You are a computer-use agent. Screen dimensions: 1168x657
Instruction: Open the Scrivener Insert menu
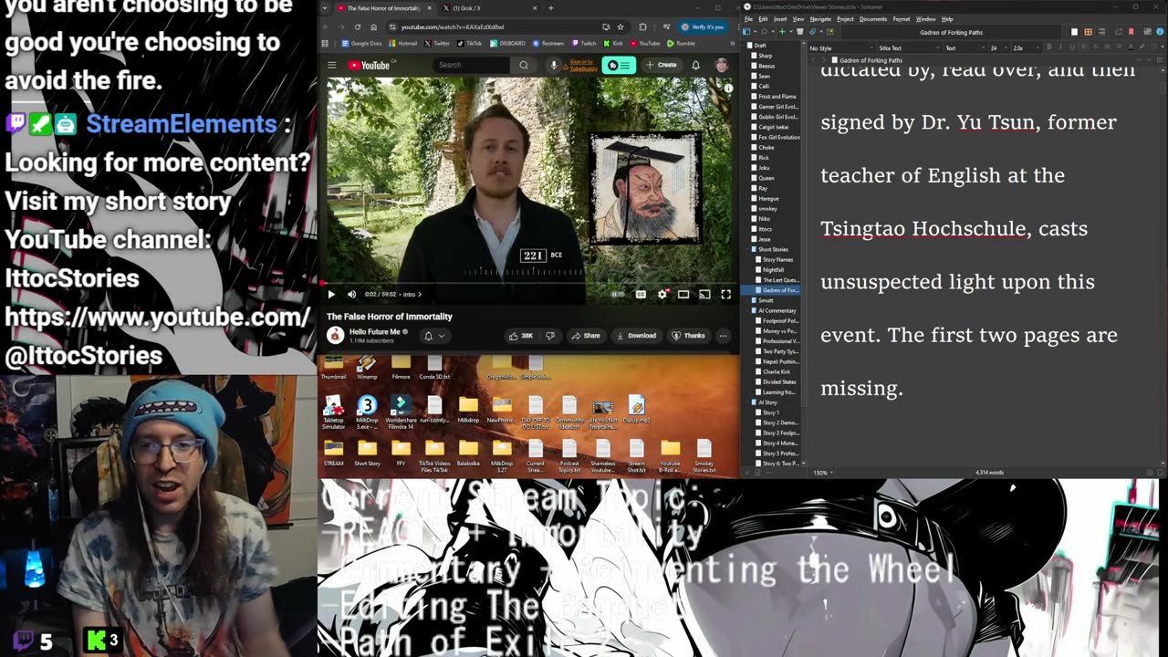coord(780,19)
